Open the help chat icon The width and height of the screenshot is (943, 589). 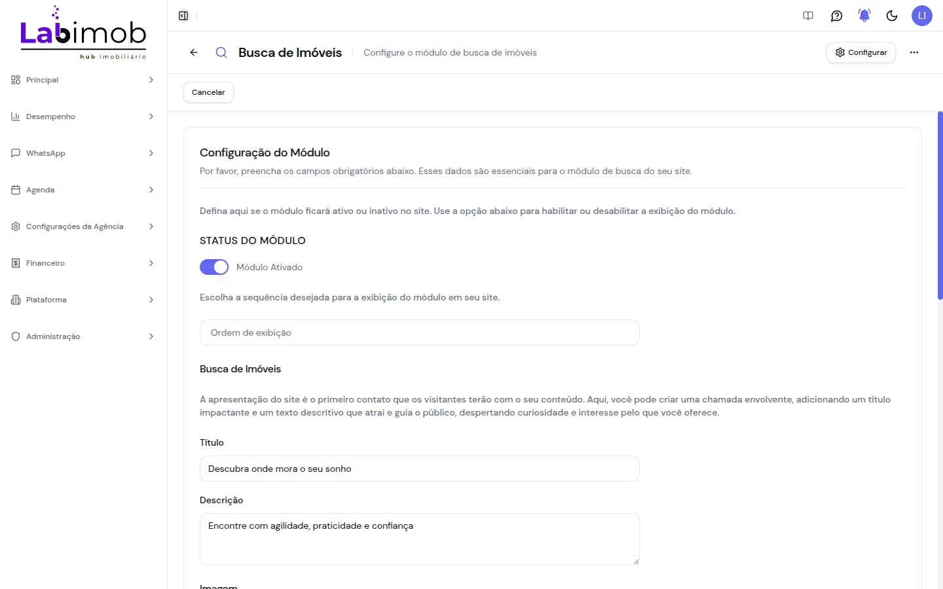pos(836,16)
